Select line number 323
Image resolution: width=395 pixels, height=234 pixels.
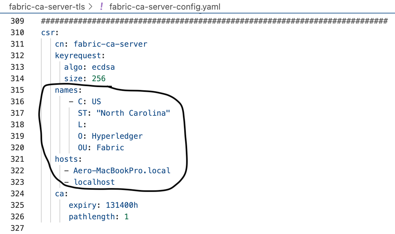[17, 182]
